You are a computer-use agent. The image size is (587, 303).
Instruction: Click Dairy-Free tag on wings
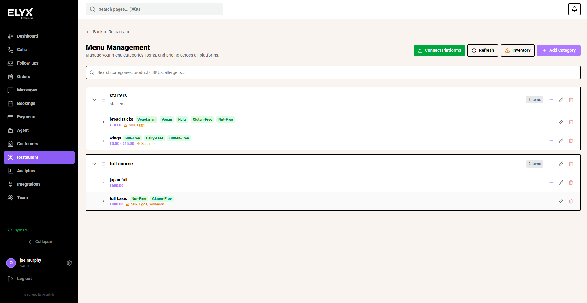155,138
